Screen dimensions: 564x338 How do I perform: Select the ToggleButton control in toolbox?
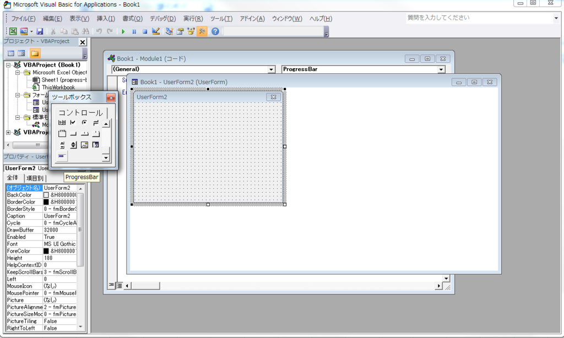pos(96,123)
